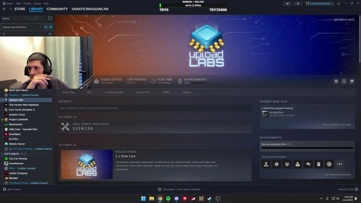Open Upload Labs manage settings gear
The width and height of the screenshot is (361, 203).
click(x=336, y=81)
